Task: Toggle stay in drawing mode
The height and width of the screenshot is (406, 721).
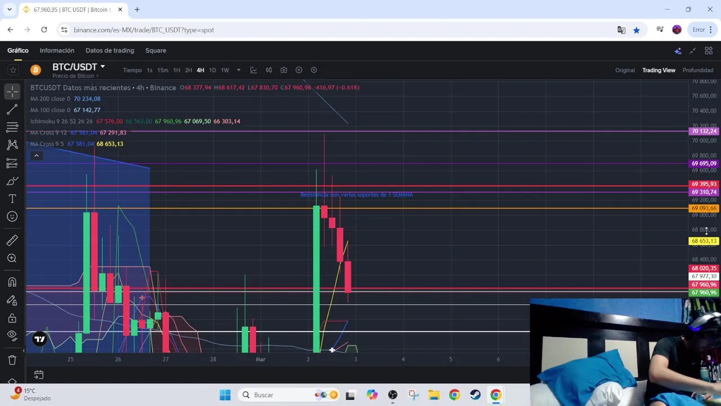Action: coord(12,300)
